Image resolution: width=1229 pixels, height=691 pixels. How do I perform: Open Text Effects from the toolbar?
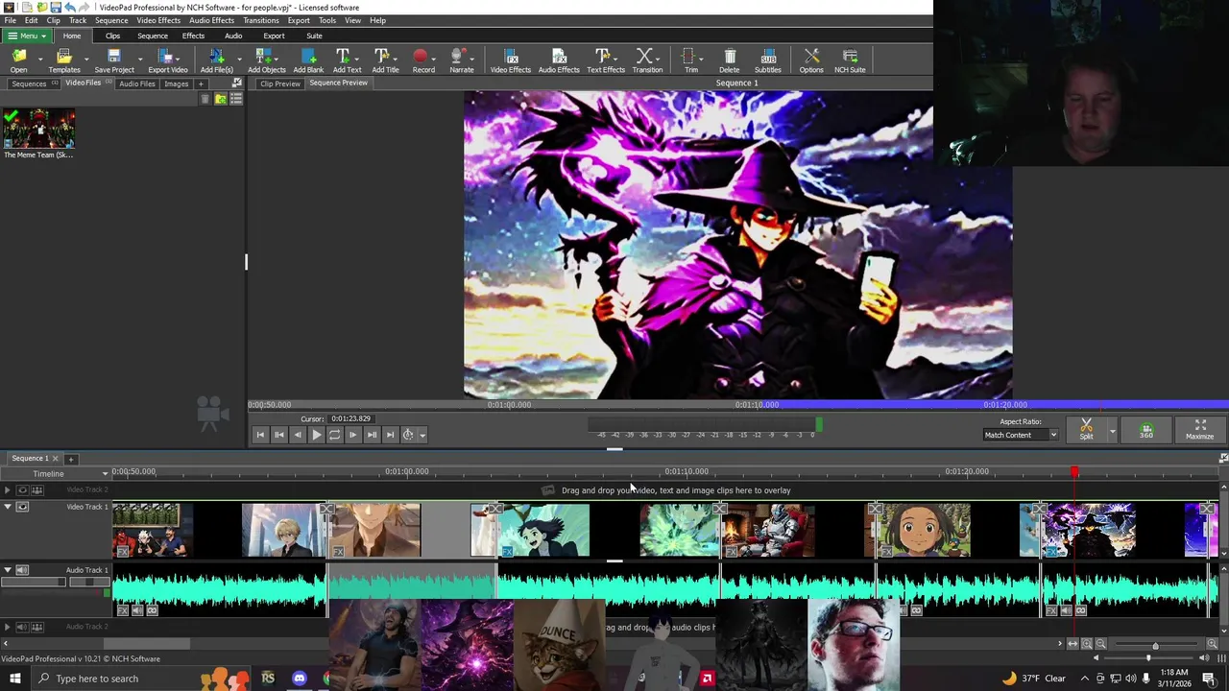click(x=605, y=60)
